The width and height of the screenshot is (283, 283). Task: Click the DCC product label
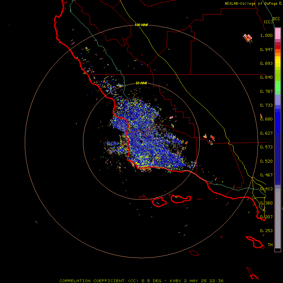(x=276, y=19)
